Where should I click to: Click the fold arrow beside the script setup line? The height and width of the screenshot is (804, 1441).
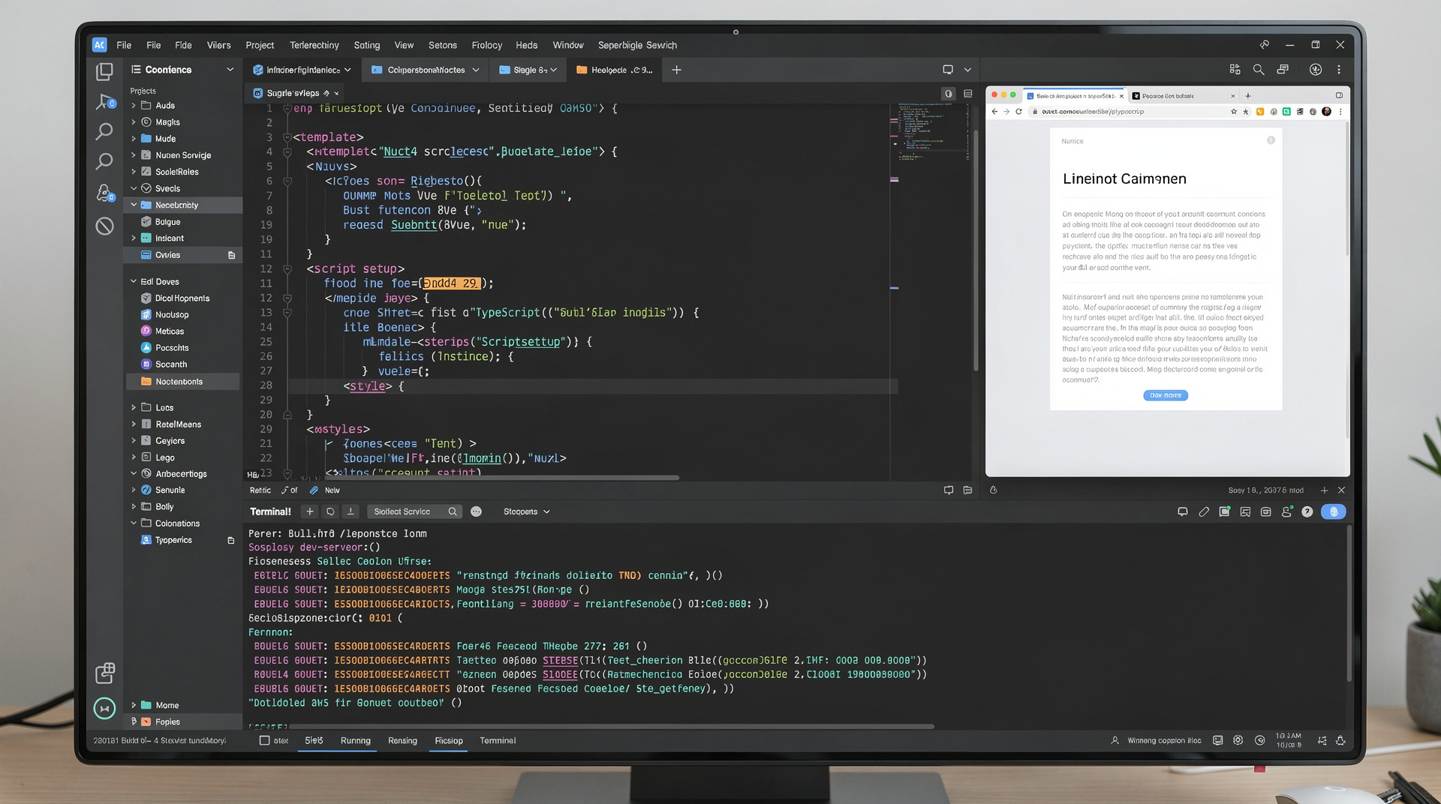(x=287, y=268)
